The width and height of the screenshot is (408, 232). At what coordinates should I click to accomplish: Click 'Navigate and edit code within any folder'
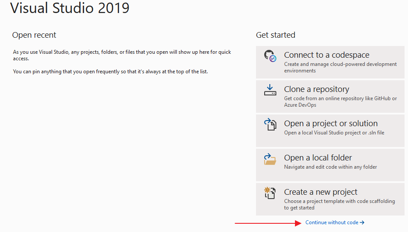(330, 167)
